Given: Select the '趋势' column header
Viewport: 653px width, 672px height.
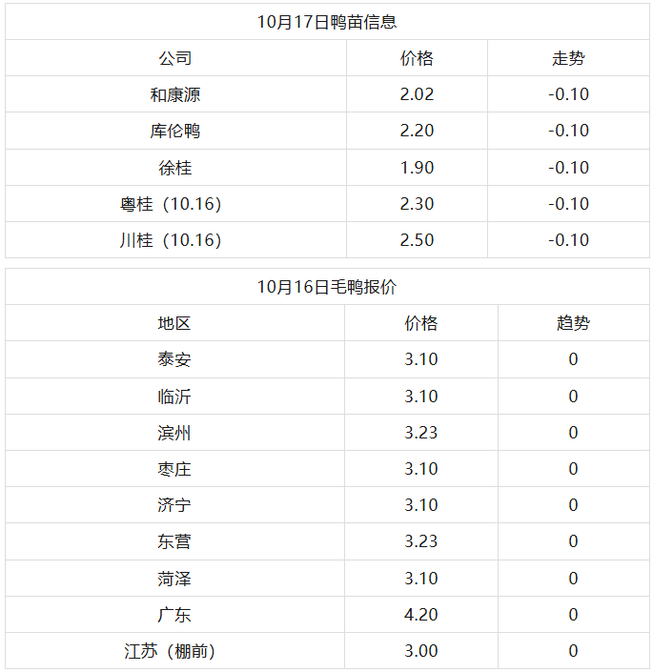Looking at the screenshot, I should coord(573,323).
